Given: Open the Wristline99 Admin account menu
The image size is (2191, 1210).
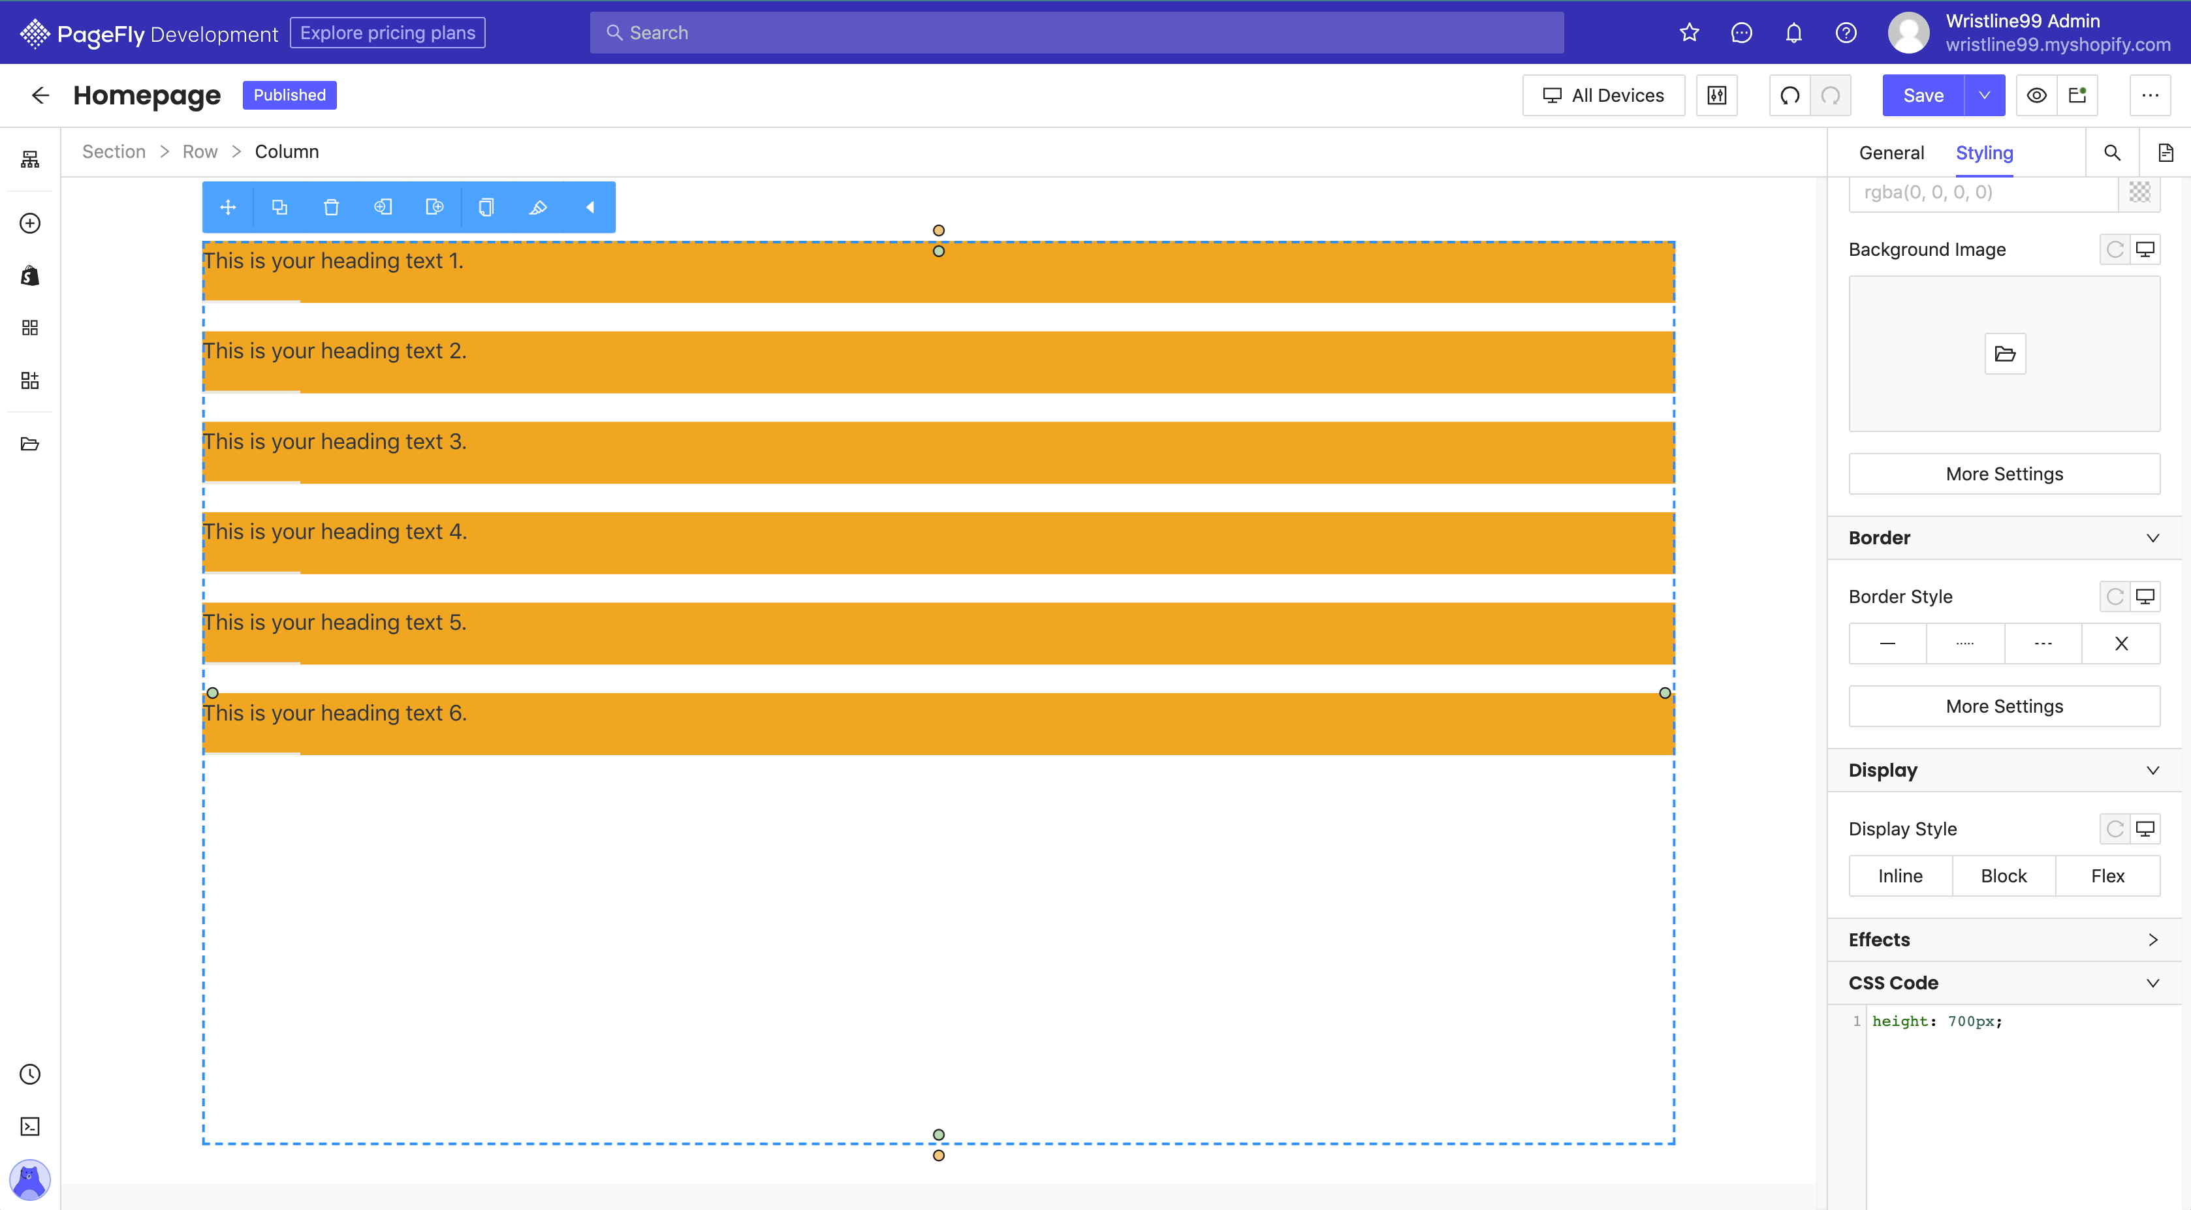Looking at the screenshot, I should click(x=2028, y=33).
